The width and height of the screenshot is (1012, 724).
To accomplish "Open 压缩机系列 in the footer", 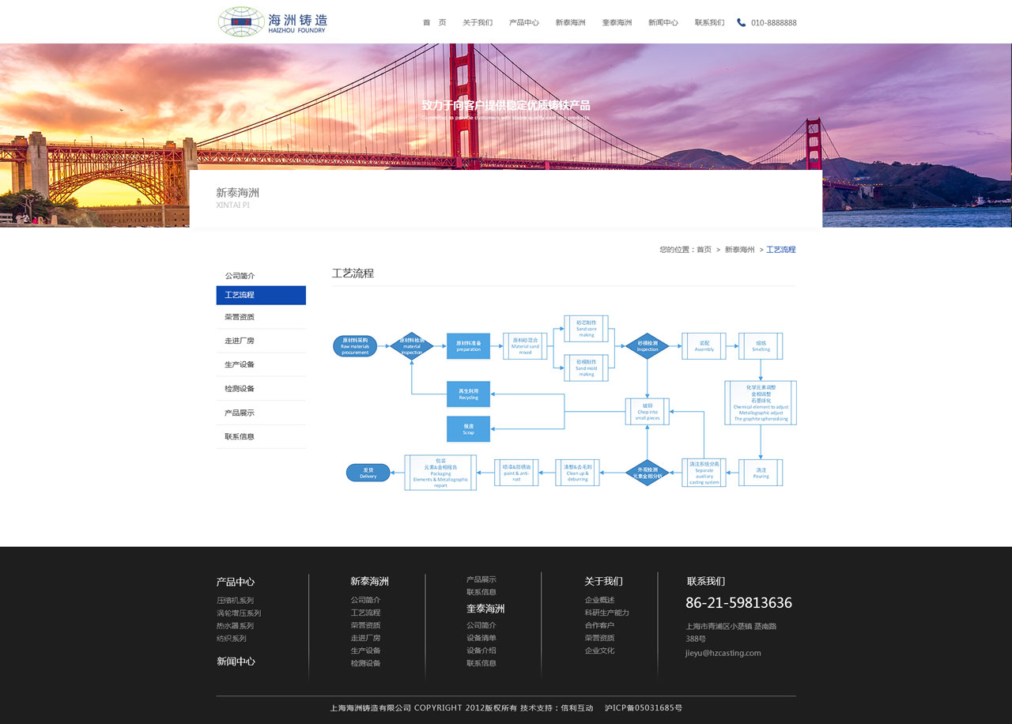I will tap(235, 601).
